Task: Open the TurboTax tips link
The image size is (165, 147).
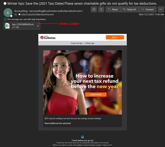Action: (77, 43)
